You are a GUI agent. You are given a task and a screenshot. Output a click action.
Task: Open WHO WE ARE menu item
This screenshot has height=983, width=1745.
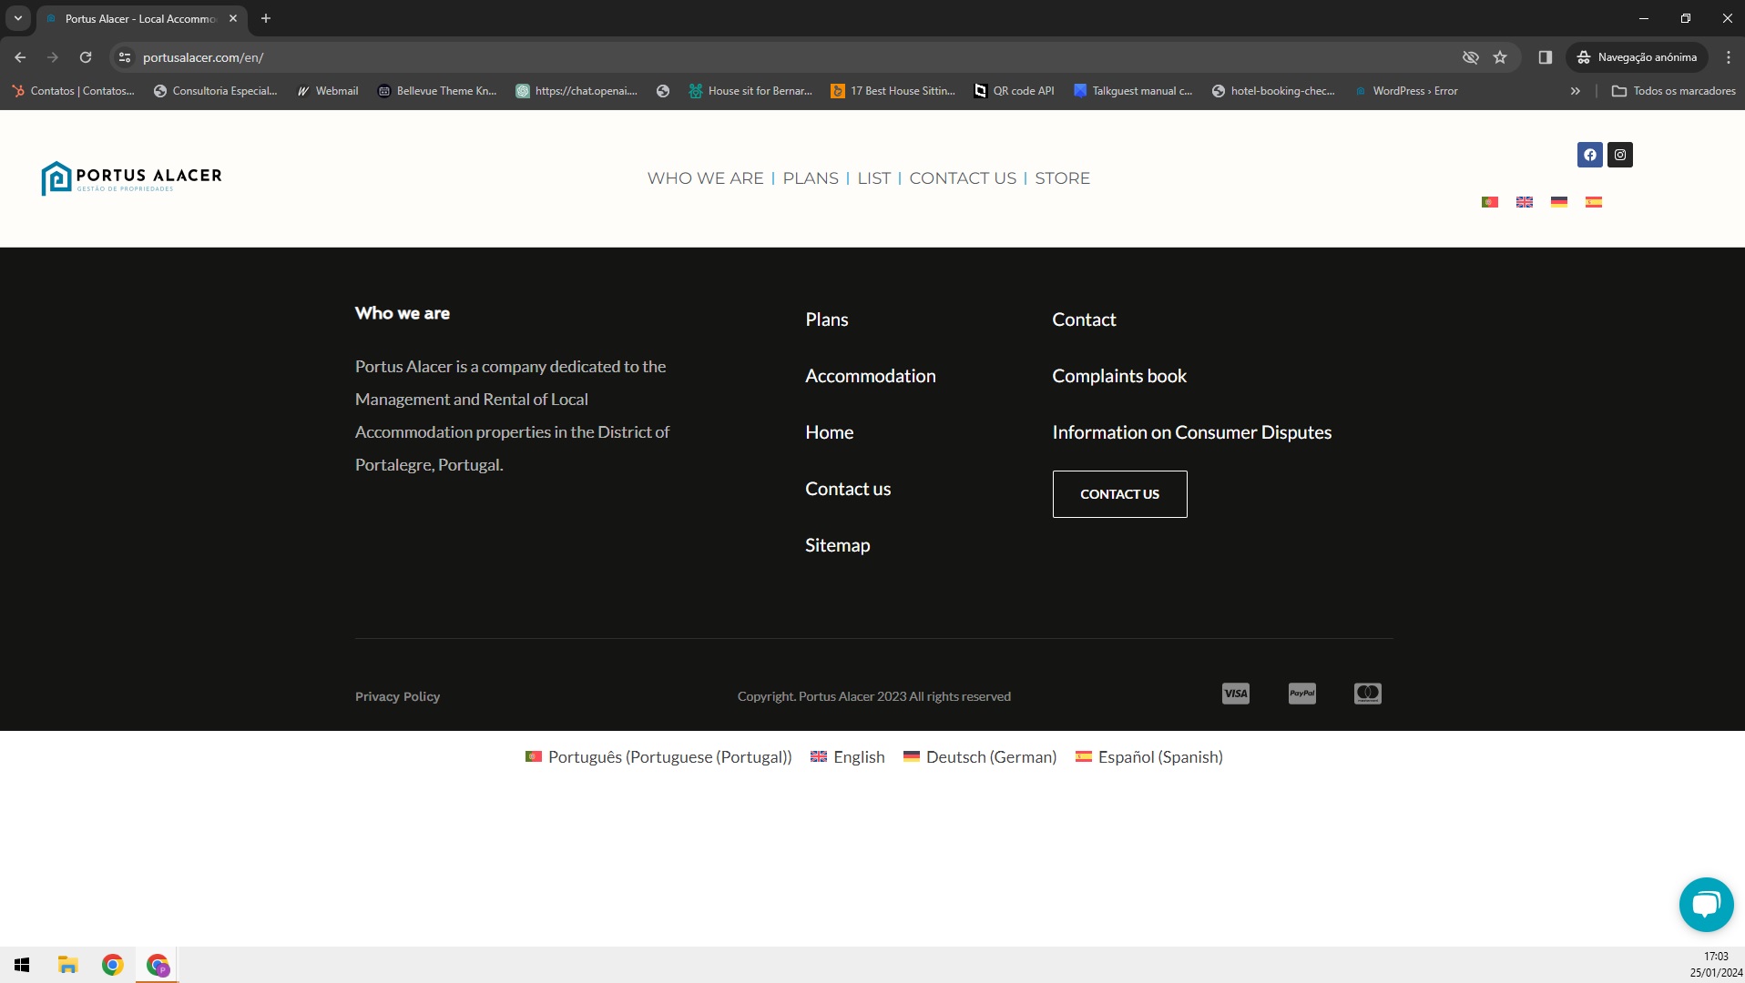706,178
